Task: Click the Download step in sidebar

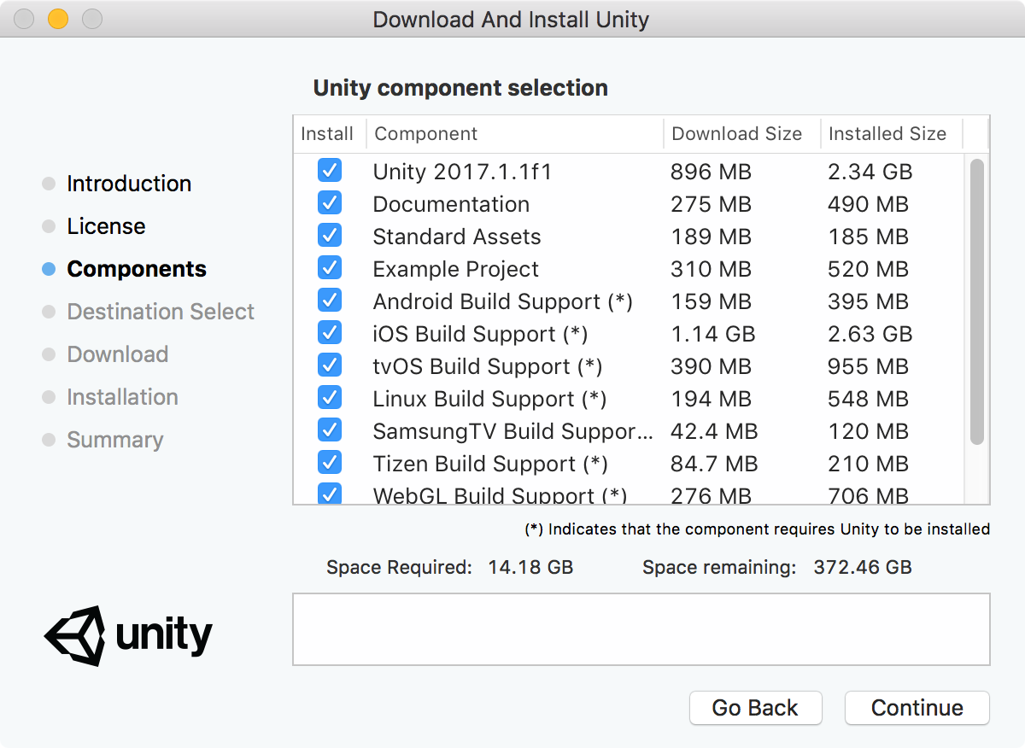Action: [118, 354]
